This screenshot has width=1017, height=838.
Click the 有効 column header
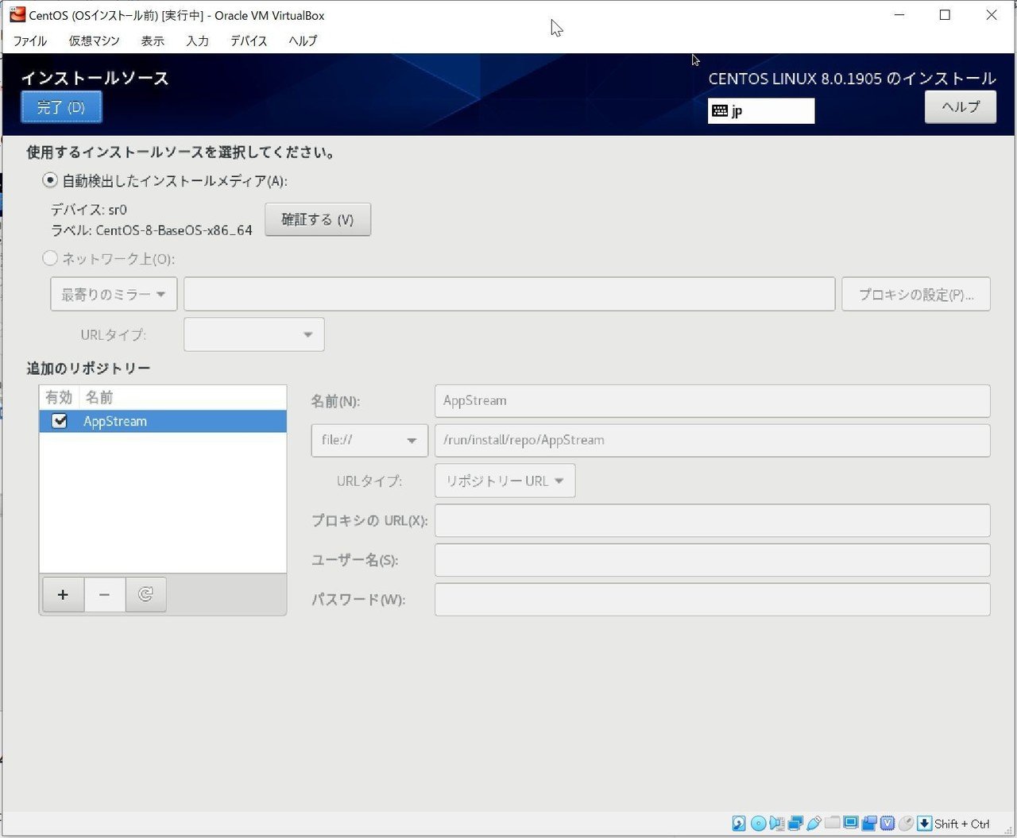pos(59,397)
